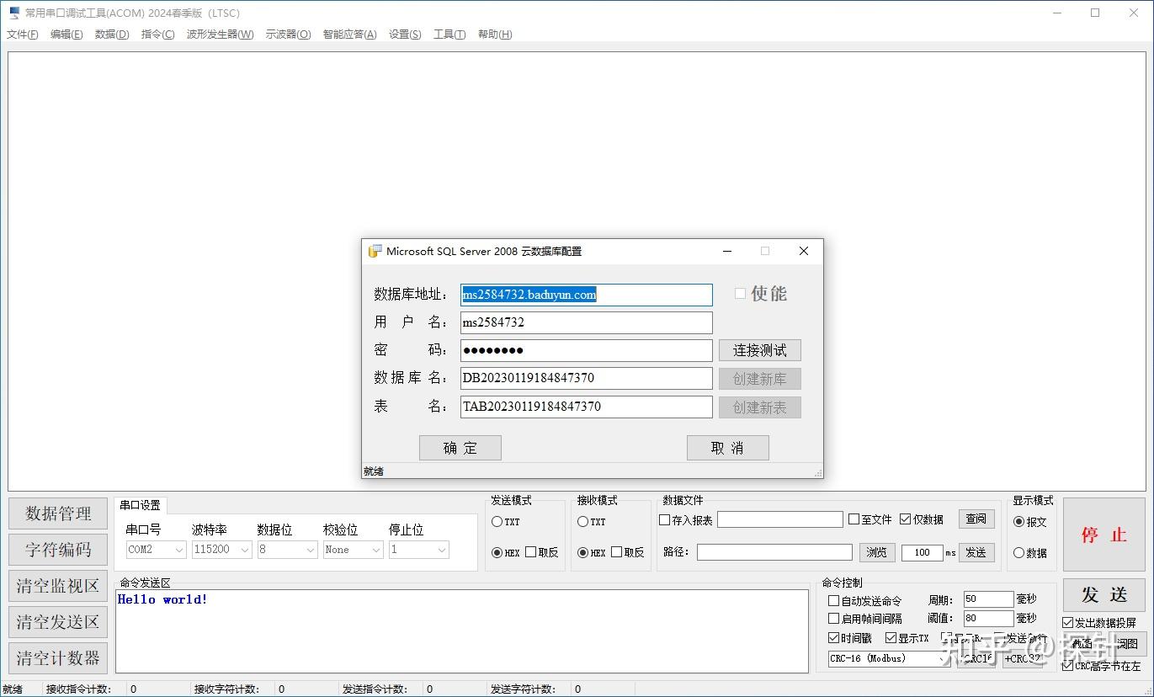Focus the 数据库地址 field
1154x697 pixels.
(587, 295)
